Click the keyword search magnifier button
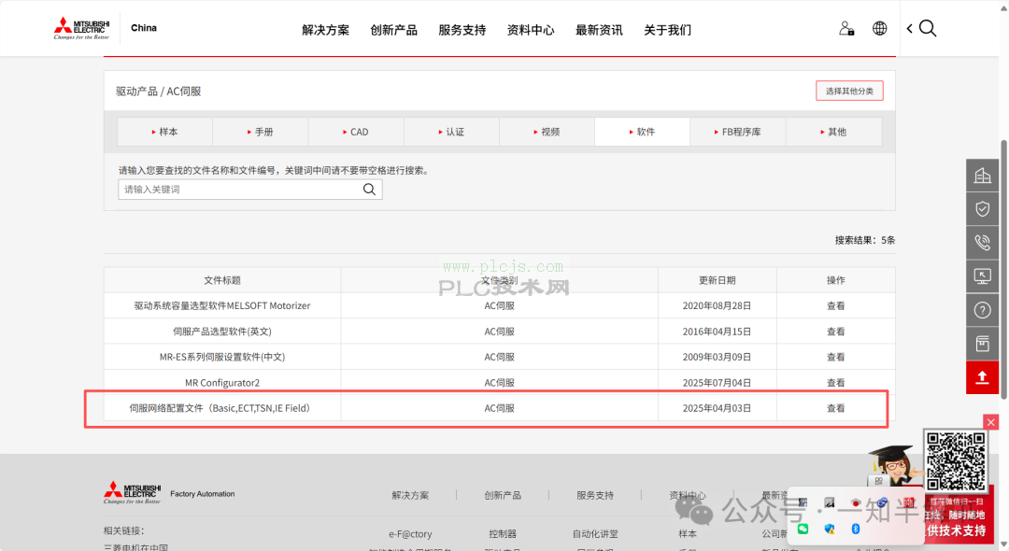The image size is (1009, 551). pos(369,189)
